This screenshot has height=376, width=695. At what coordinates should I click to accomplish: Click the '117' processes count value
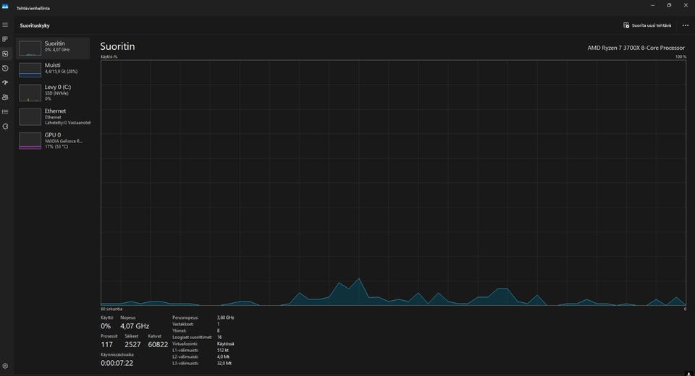tap(107, 345)
